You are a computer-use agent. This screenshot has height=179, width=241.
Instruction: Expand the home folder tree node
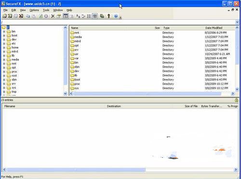(4, 48)
